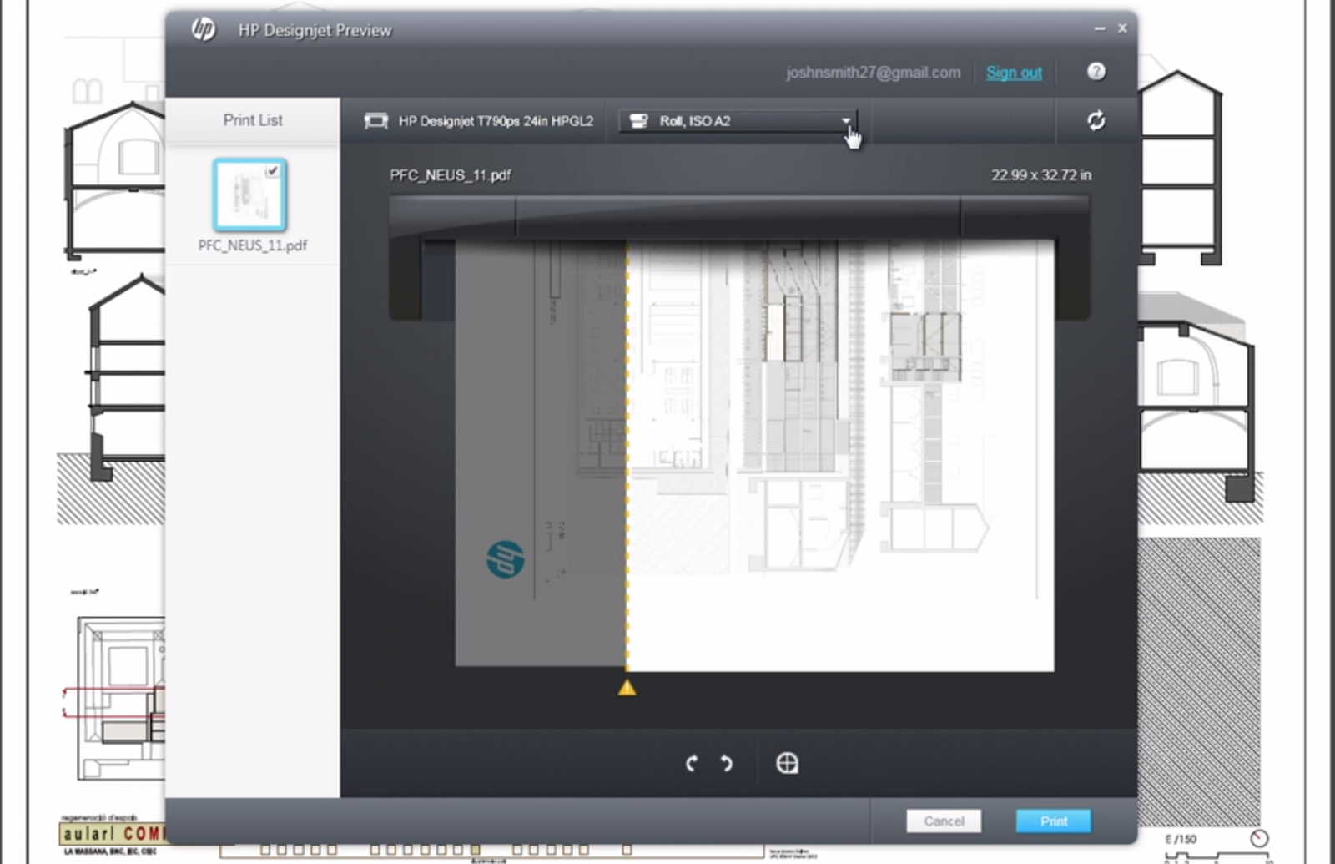Select the Print List panel header

(x=252, y=120)
